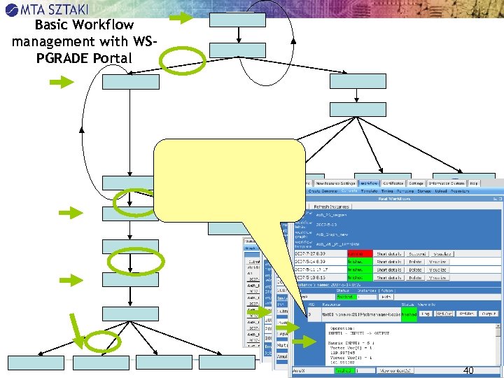Delete the 2007-5-11 17:17 instance
Image resolution: width=504 pixels, height=378 pixels.
(x=415, y=270)
